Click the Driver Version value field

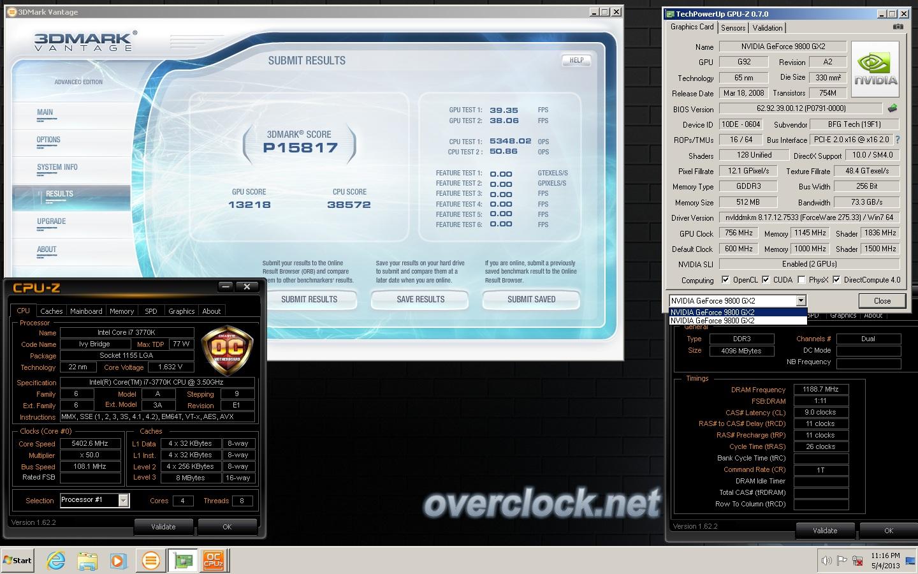[x=810, y=217]
